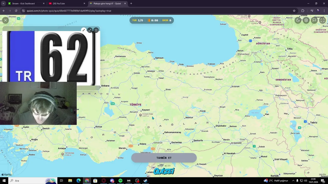Close the Kick Dashboard tab
Viewport: 328px width, 184px height.
coord(44,4)
